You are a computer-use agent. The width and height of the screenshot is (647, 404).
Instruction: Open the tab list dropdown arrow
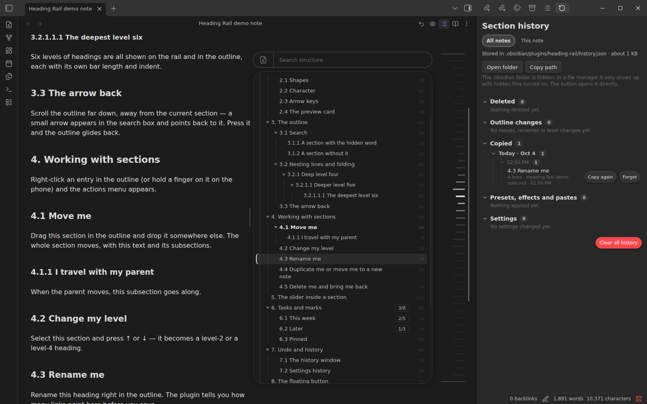pyautogui.click(x=455, y=8)
